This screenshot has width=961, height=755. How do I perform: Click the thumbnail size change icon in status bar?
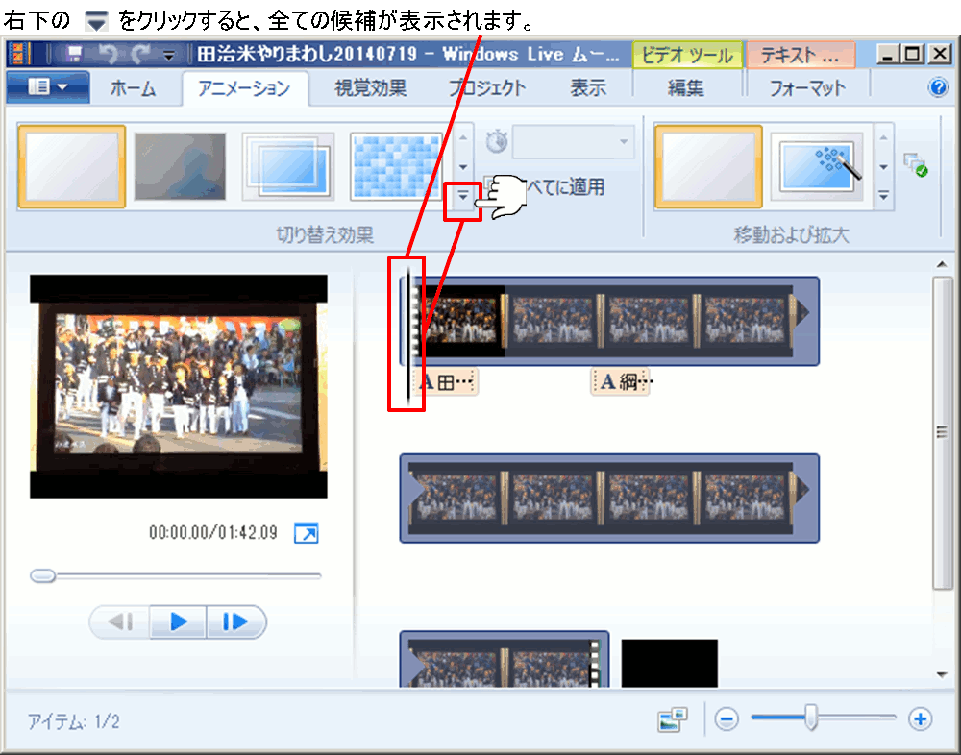tap(673, 719)
